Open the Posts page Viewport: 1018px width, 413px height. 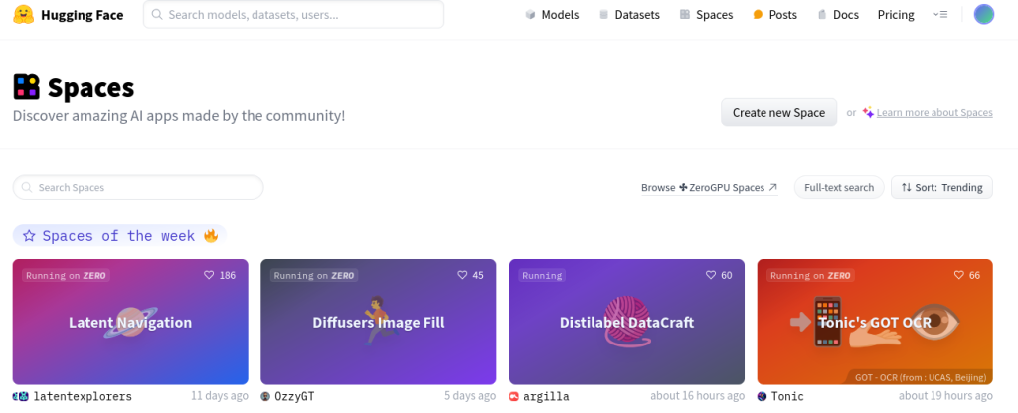pos(774,14)
